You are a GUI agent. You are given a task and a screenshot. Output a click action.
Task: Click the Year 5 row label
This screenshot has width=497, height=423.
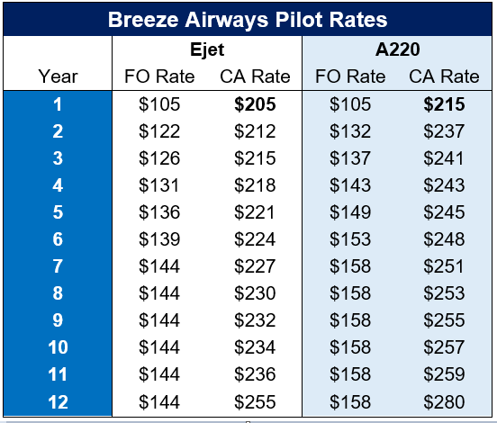58,212
